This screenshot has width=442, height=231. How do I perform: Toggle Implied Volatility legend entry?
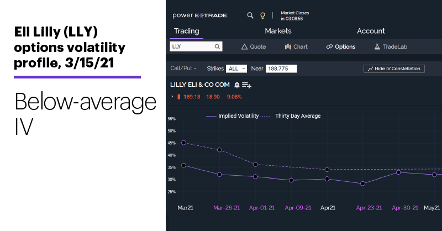point(232,116)
